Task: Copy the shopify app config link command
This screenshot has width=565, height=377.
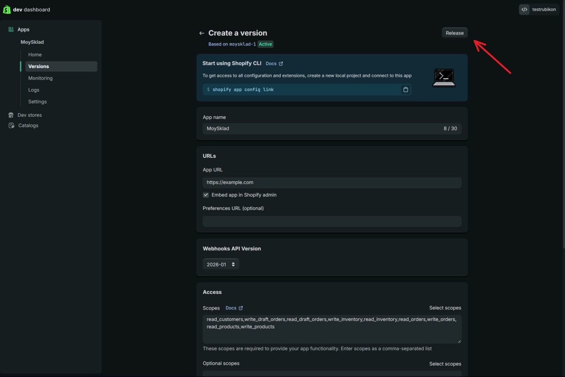Action: 406,90
